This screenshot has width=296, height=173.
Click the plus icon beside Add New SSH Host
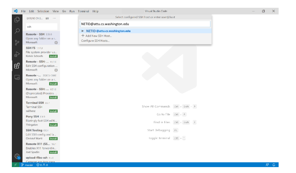point(83,35)
